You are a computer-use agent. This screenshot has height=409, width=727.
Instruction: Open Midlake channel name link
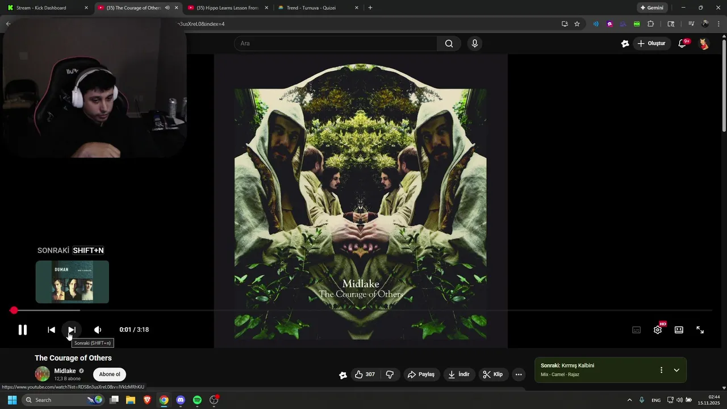click(65, 371)
